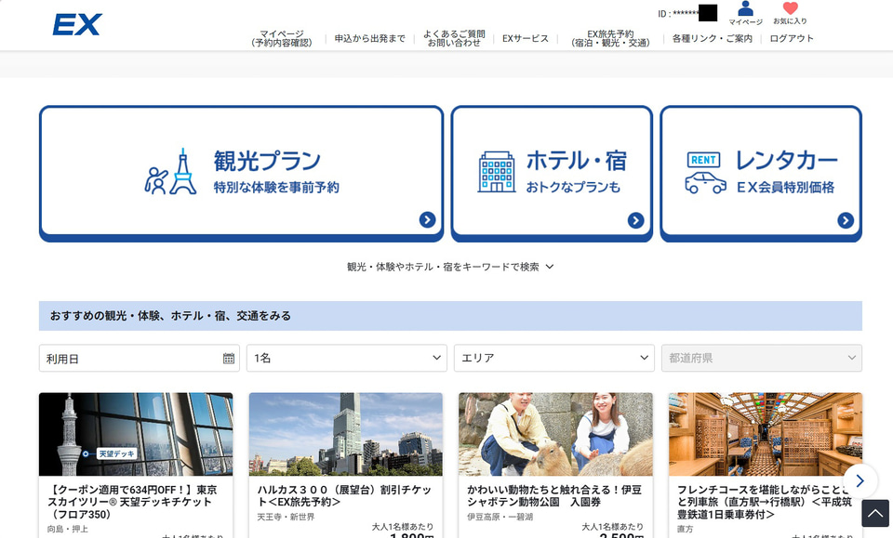Click the back-to-top arrow button
This screenshot has width=893, height=538.
pyautogui.click(x=875, y=514)
